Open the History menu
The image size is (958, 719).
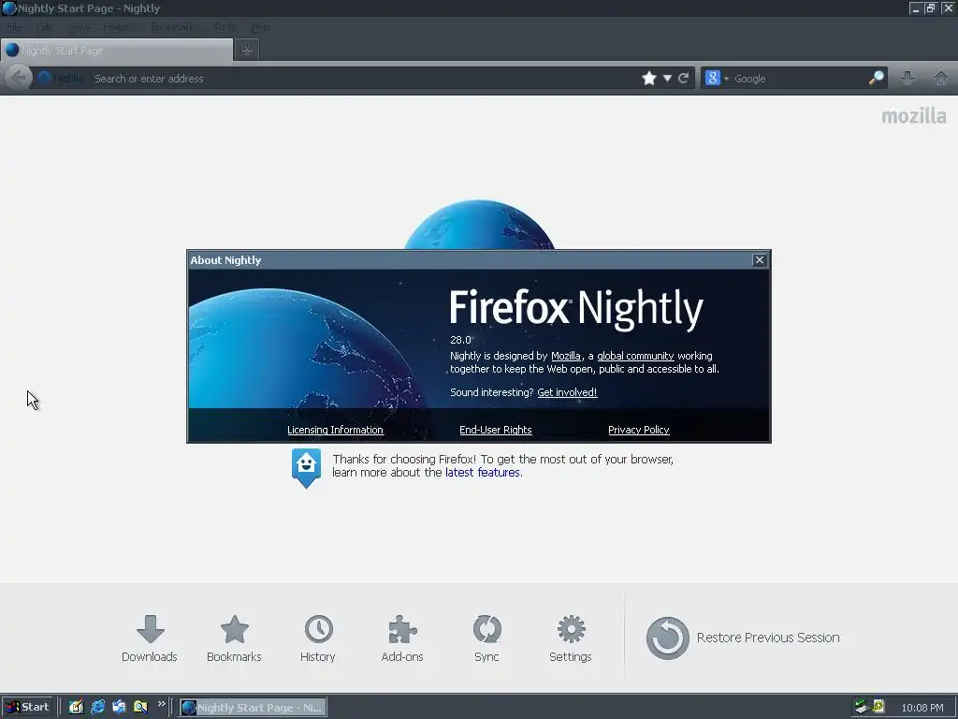pos(119,27)
